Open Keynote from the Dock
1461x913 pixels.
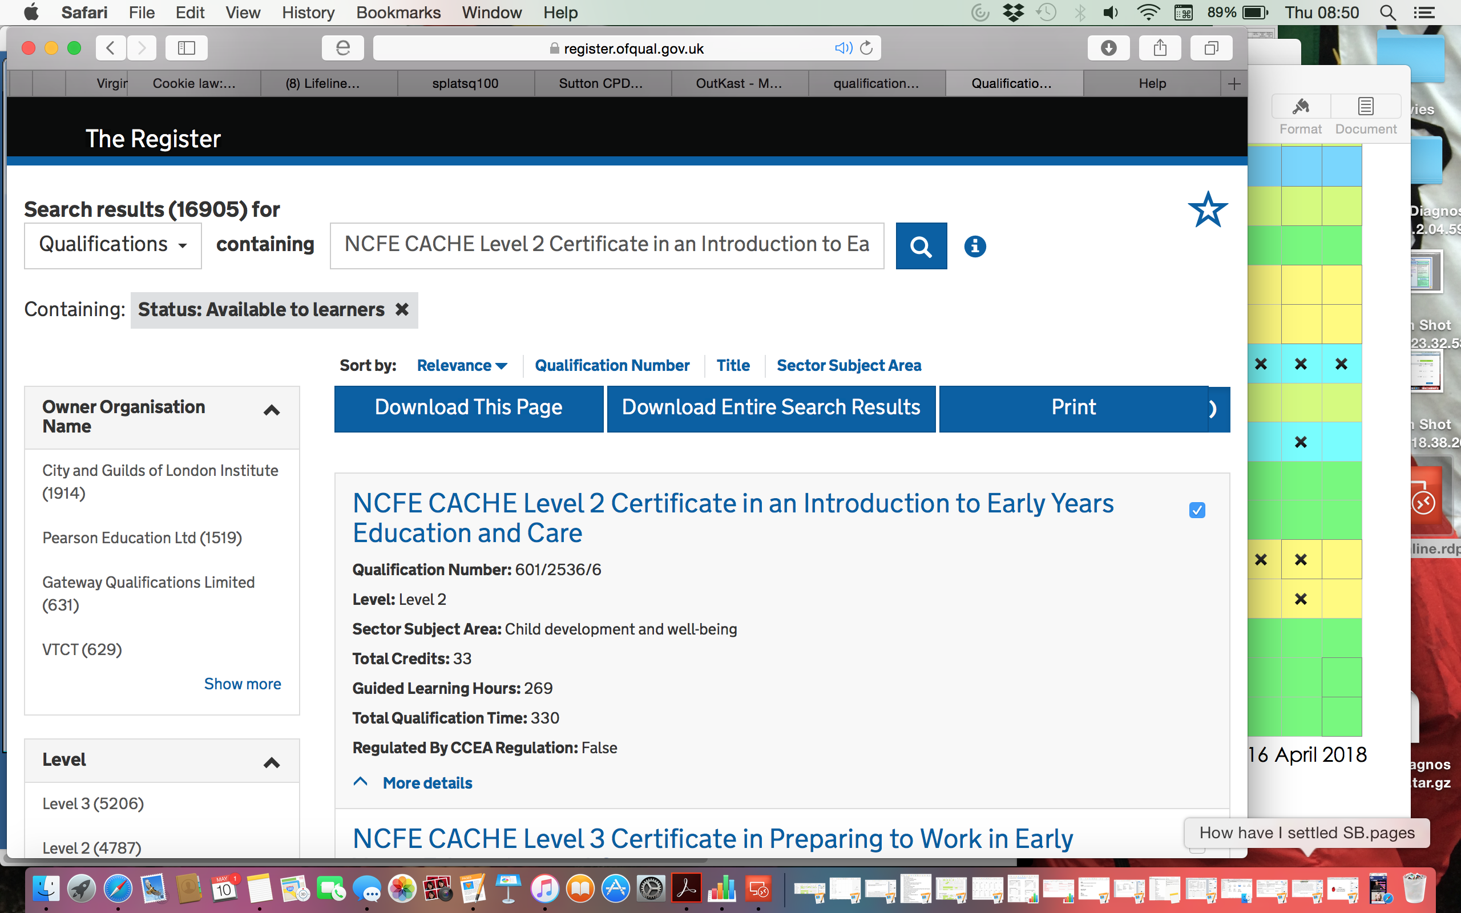[509, 888]
